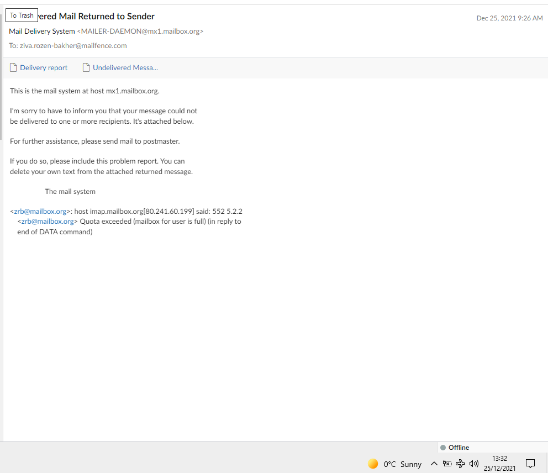Click the airplane mode network tray icon
Image resolution: width=548 pixels, height=473 pixels.
pos(461,464)
